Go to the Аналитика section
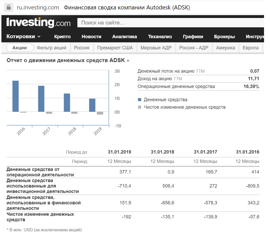Image resolution: width=270 pixels, height=234 pixels. coord(124,37)
